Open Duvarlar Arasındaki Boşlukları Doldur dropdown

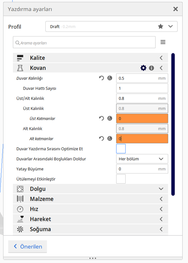click(x=142, y=159)
